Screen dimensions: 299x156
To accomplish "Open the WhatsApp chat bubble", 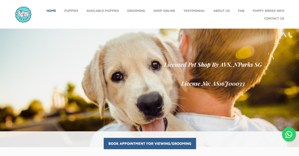I will click(x=289, y=134).
